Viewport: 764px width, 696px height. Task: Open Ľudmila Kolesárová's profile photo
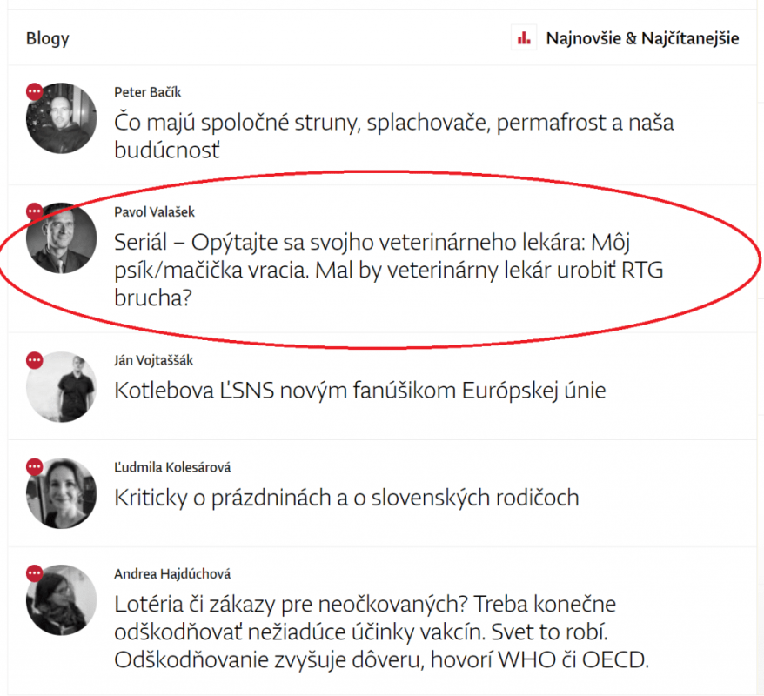tap(62, 493)
